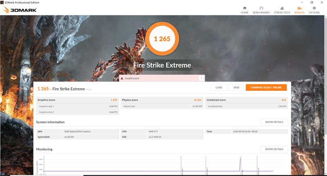Click the OPTIONS menu label
Viewport: 327px width, 176px height.
tap(314, 13)
